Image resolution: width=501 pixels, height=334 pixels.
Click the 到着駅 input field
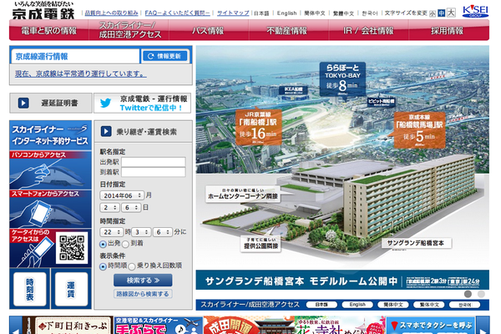coord(154,172)
